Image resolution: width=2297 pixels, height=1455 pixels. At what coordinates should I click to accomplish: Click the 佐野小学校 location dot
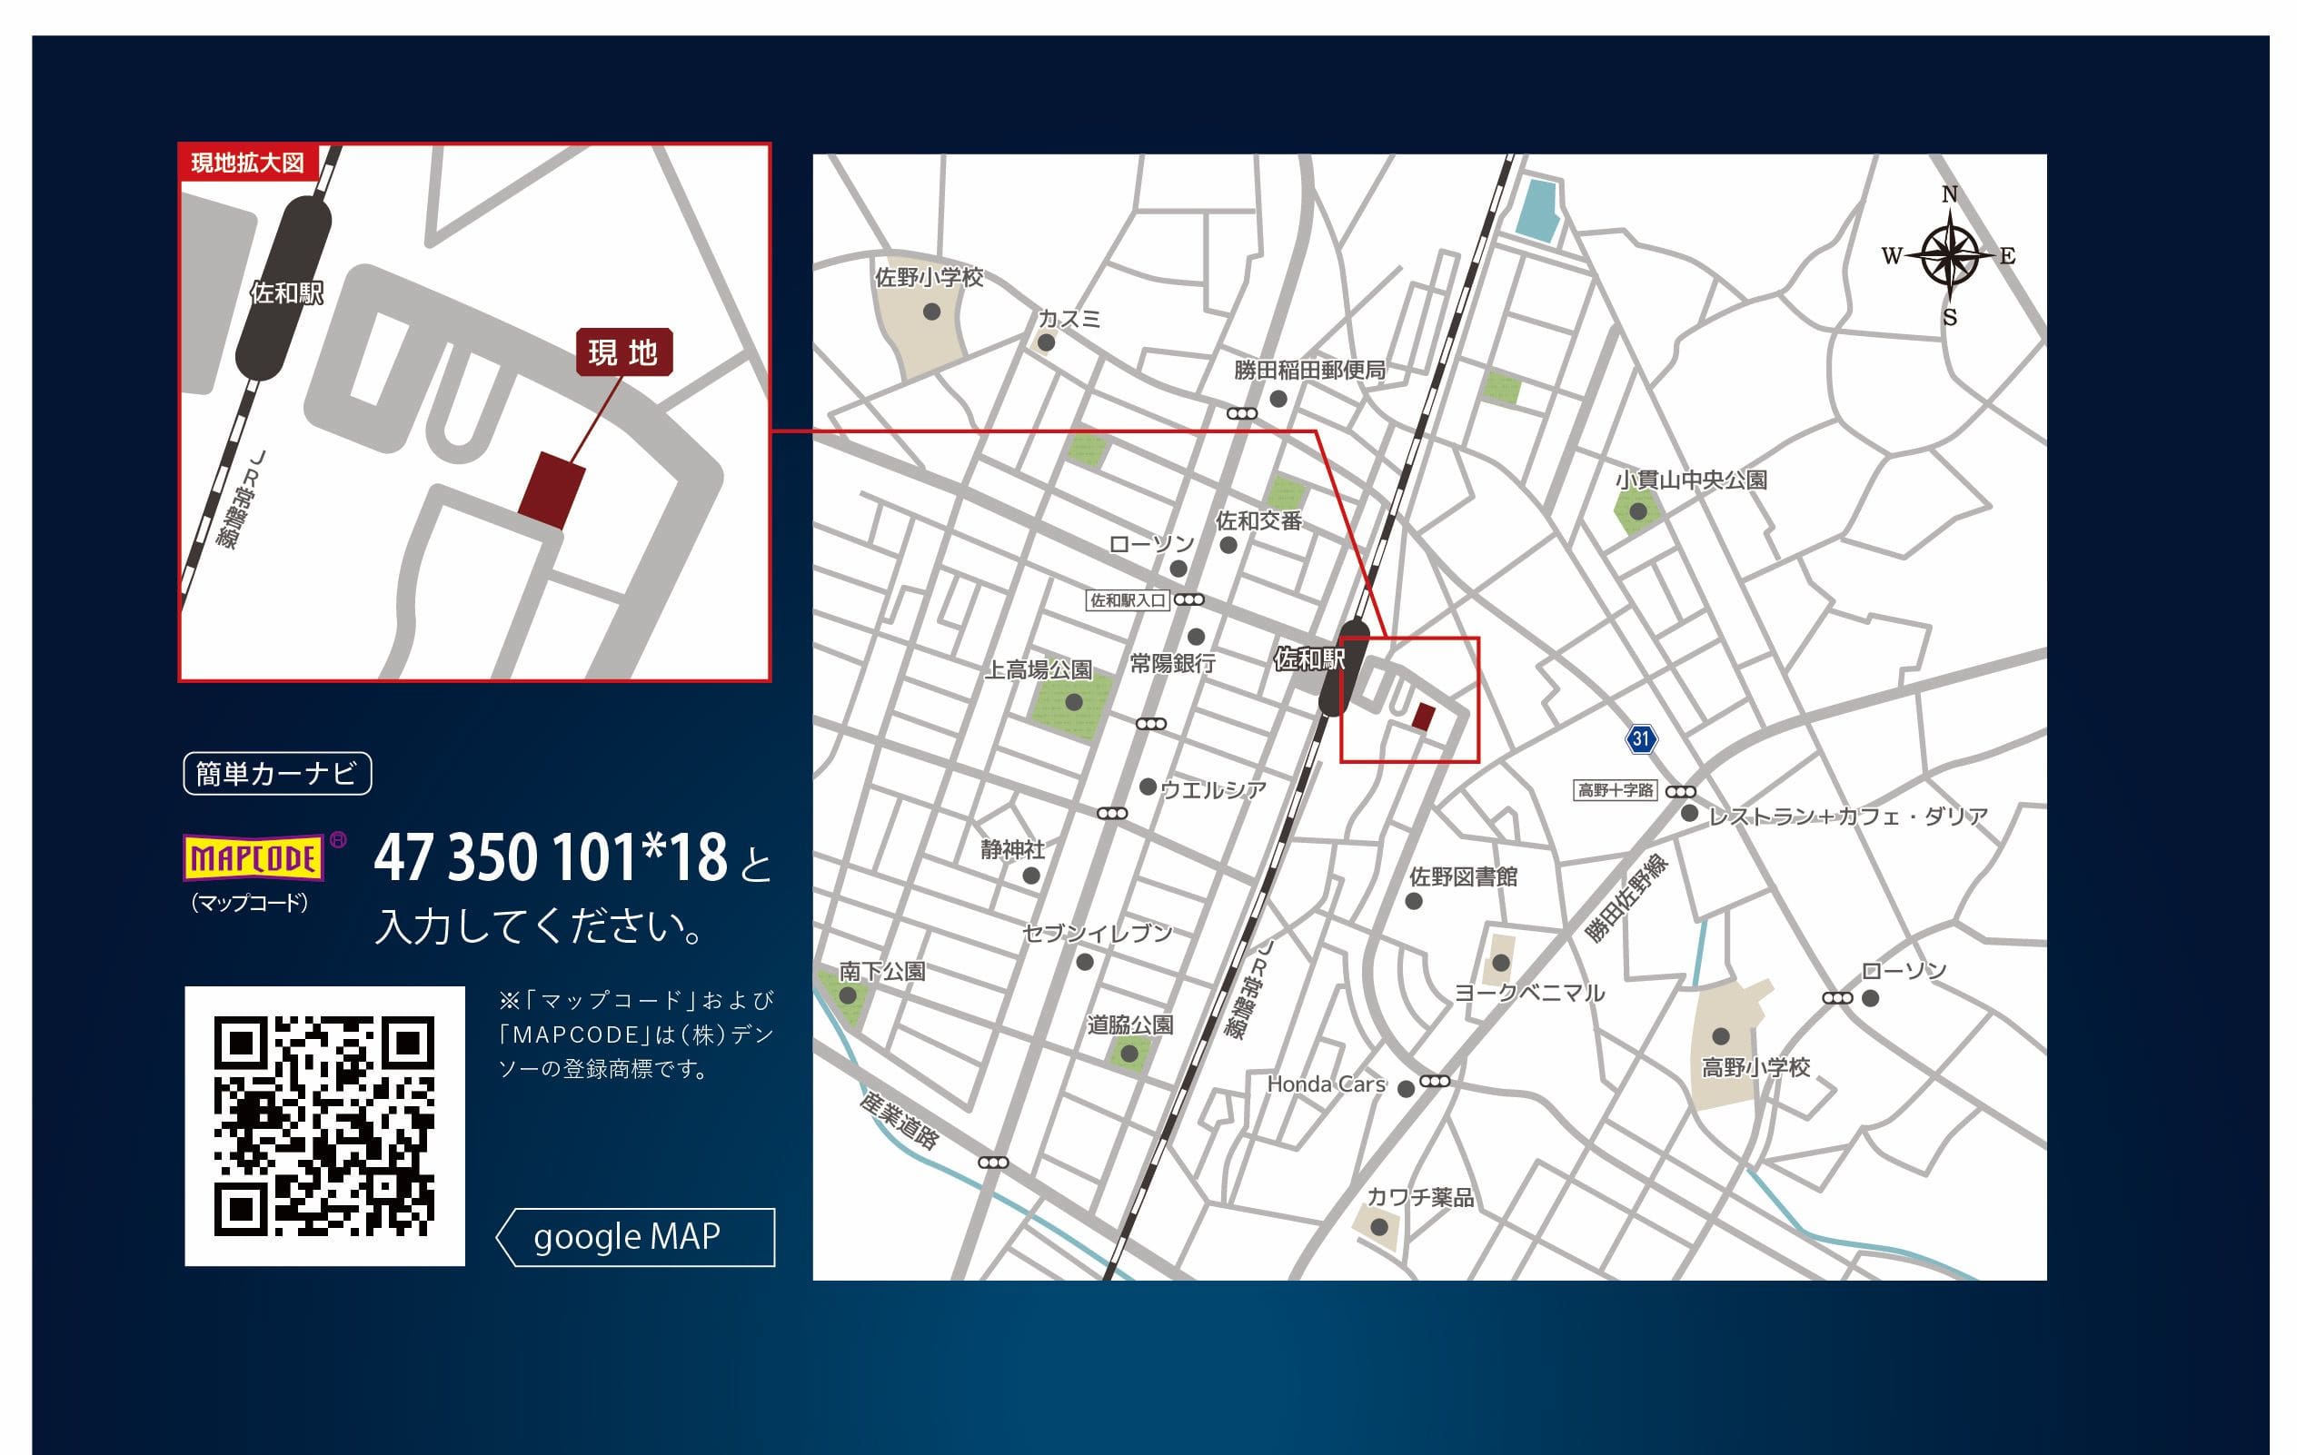tap(932, 312)
